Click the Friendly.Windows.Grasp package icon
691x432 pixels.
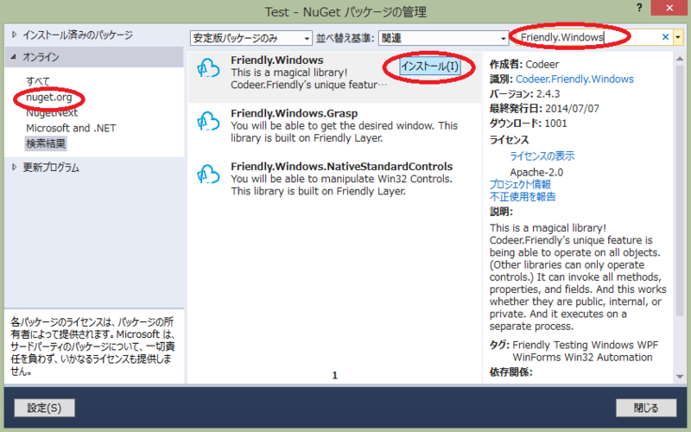click(x=208, y=121)
